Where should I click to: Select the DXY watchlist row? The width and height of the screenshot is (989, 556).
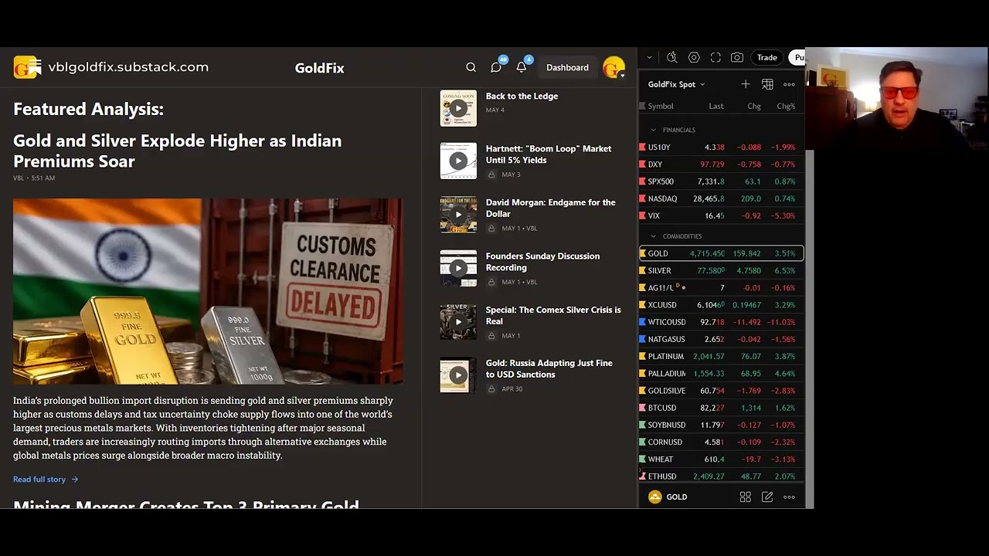tap(721, 164)
